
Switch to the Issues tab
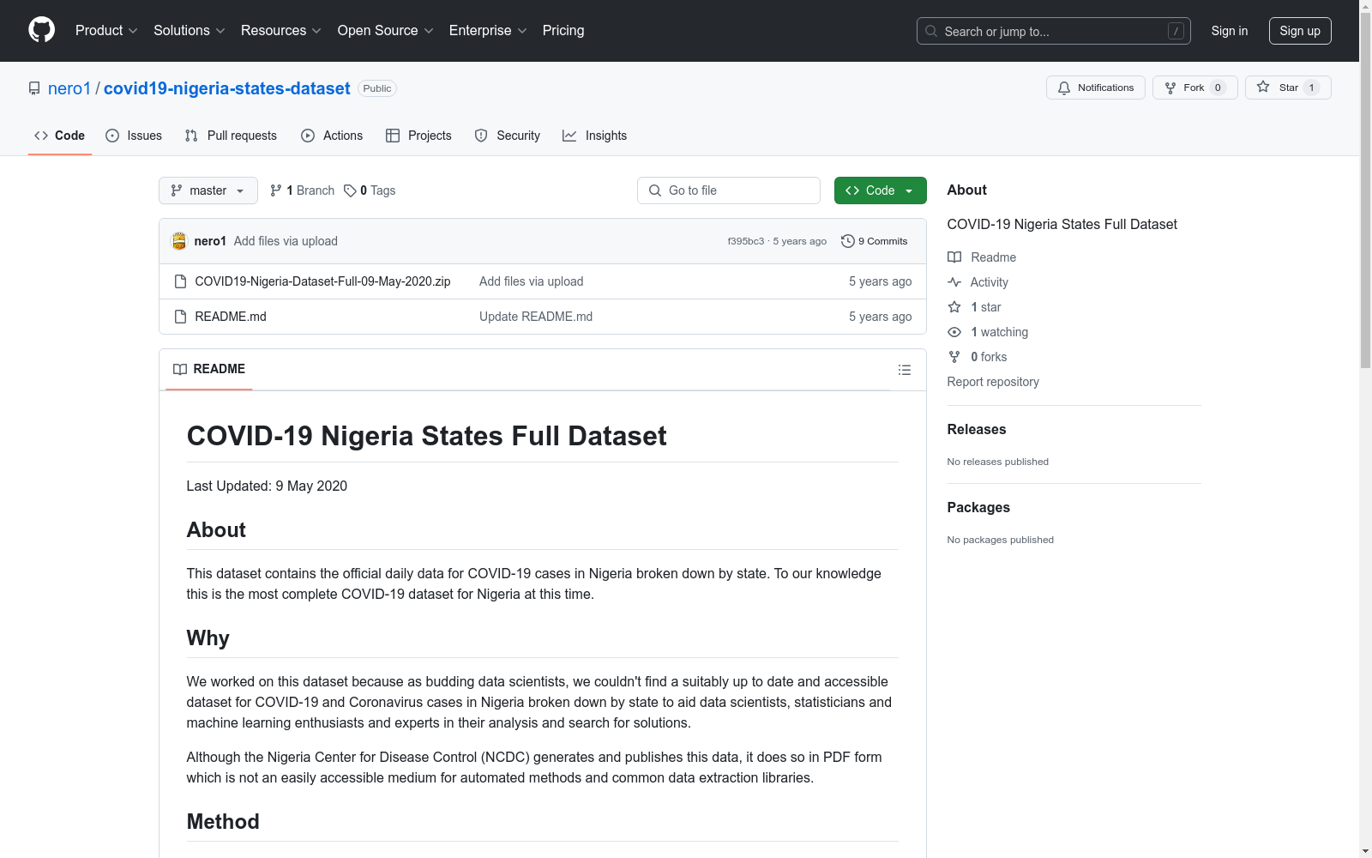point(134,136)
